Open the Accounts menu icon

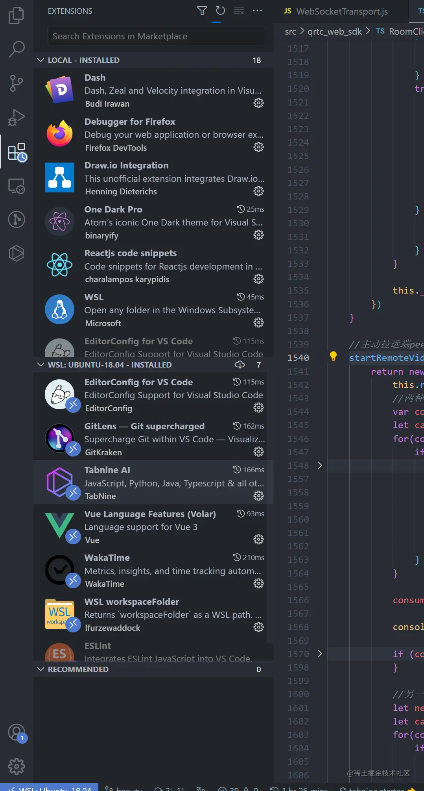click(x=17, y=733)
